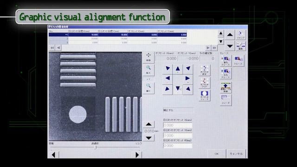Click the board table move up-arrow icon

pyautogui.click(x=226, y=87)
